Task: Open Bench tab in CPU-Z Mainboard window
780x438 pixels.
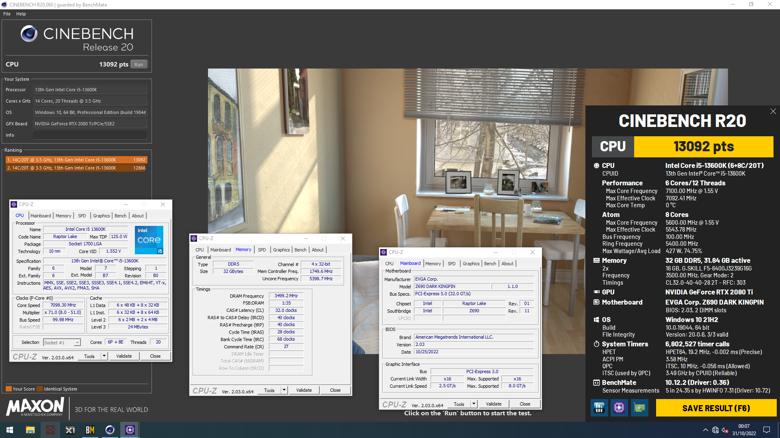Action: pyautogui.click(x=490, y=264)
